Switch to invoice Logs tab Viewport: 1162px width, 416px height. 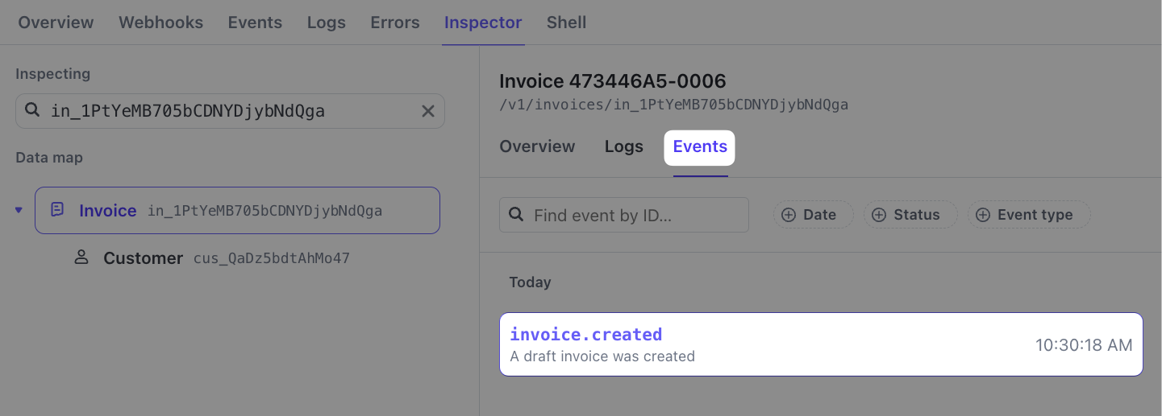[x=623, y=146]
